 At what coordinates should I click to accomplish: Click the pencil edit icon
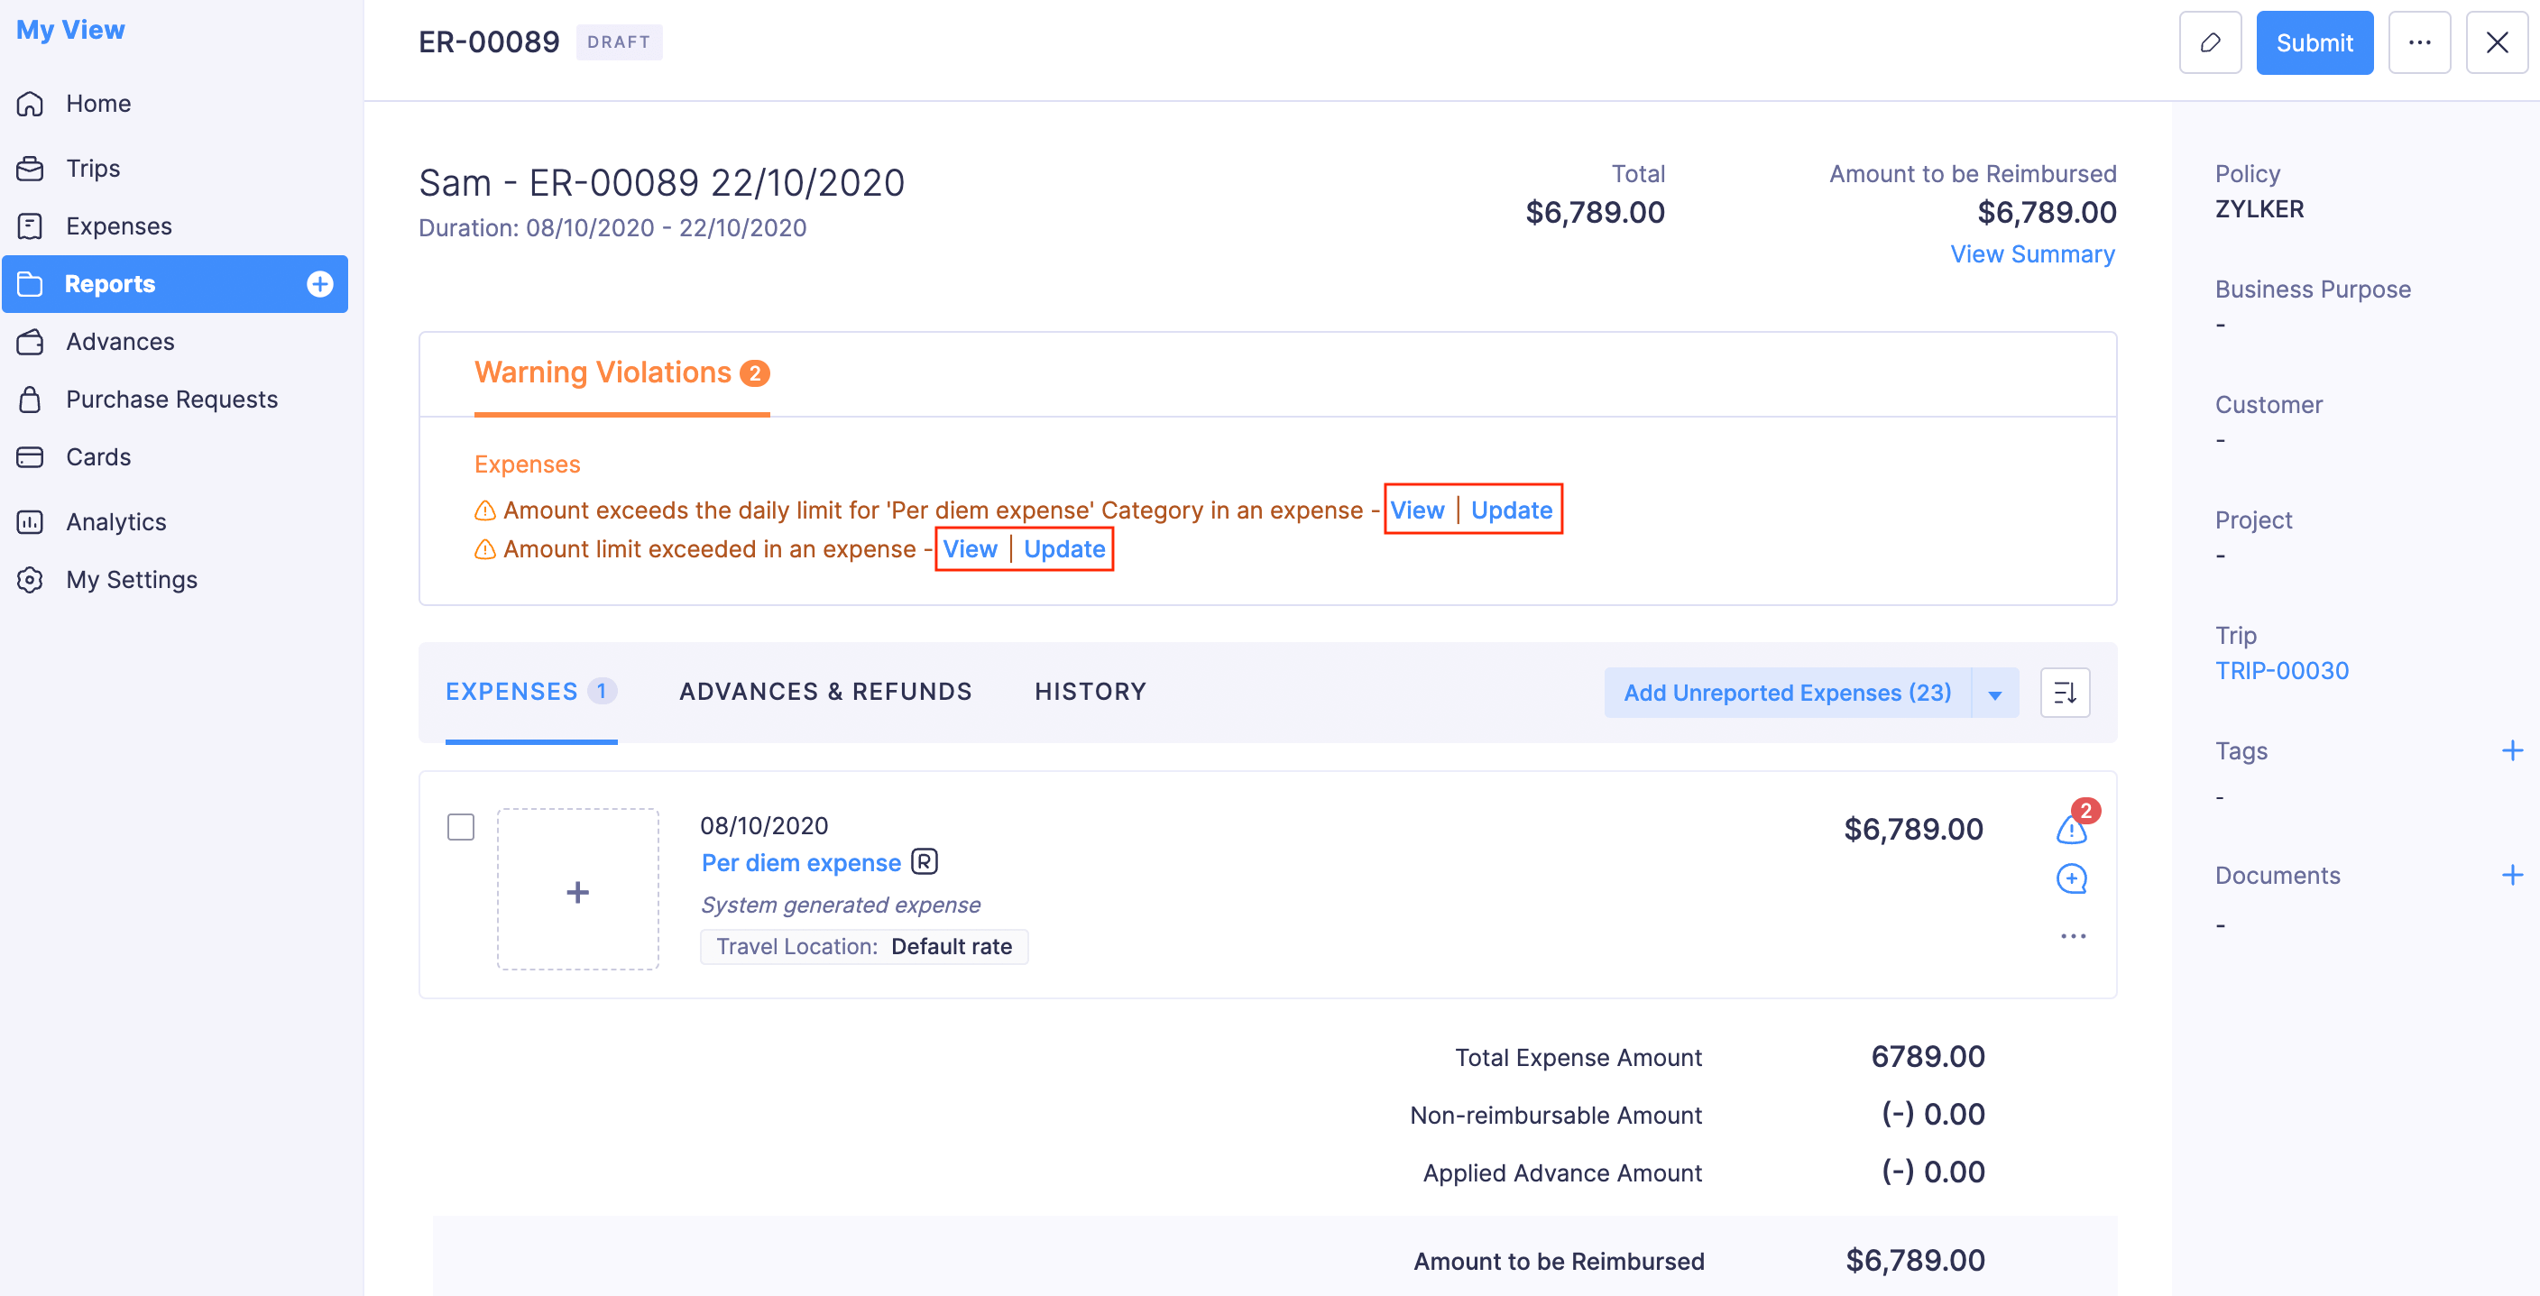pyautogui.click(x=2209, y=42)
